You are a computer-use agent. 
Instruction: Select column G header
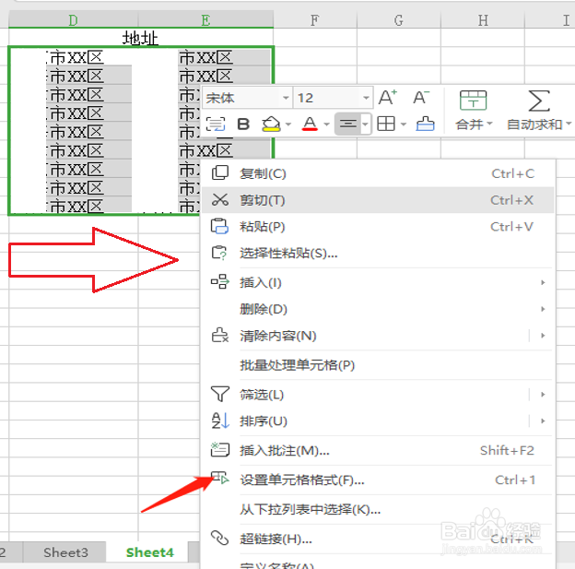pyautogui.click(x=399, y=19)
